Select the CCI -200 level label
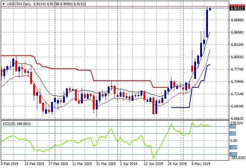 click(233, 155)
